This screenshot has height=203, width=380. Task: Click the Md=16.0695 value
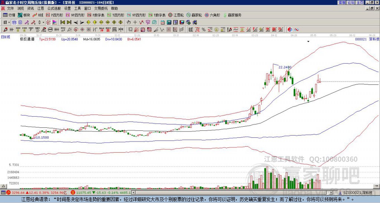92,39
